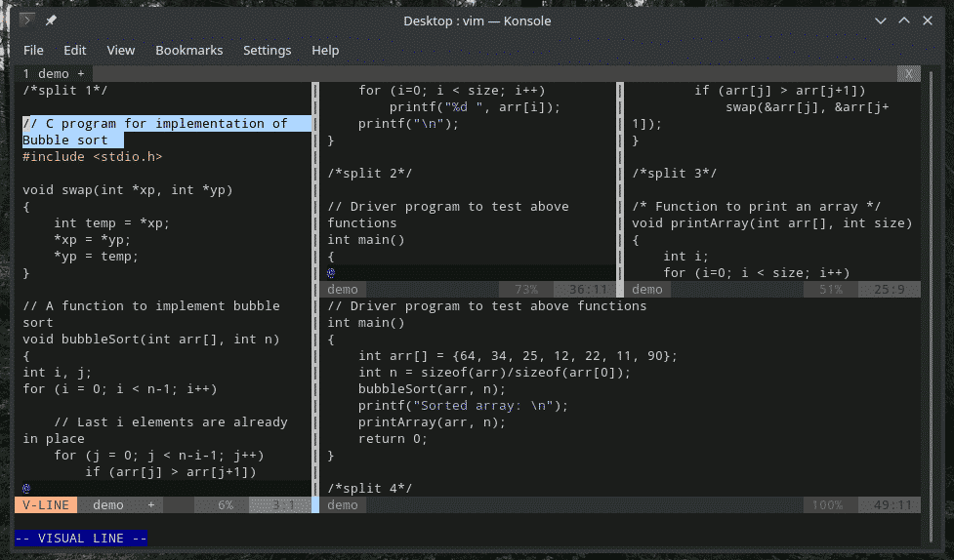This screenshot has height=560, width=954.
Task: Click the '25:9' cursor position indicator
Action: [x=890, y=290]
